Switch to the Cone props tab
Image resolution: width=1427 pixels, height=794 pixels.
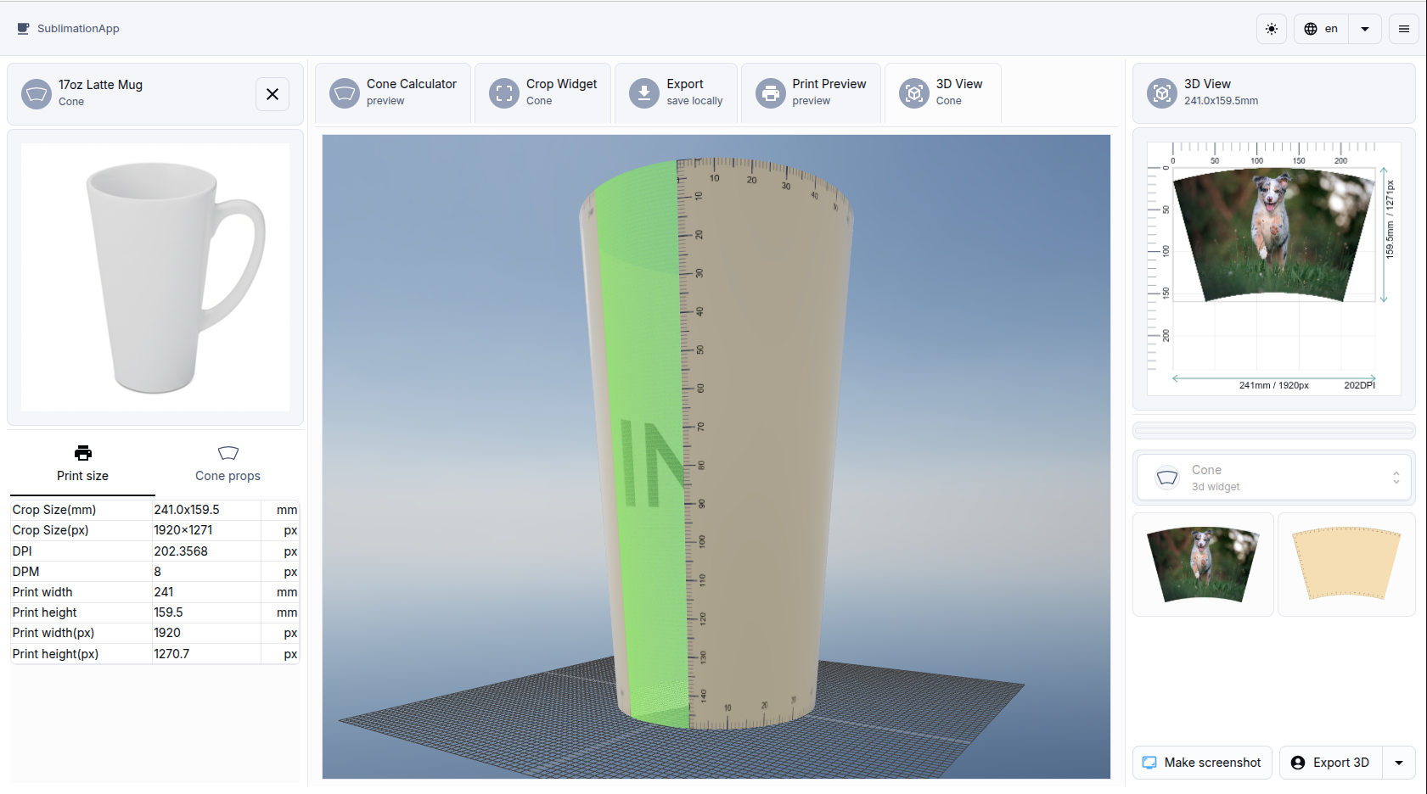228,463
